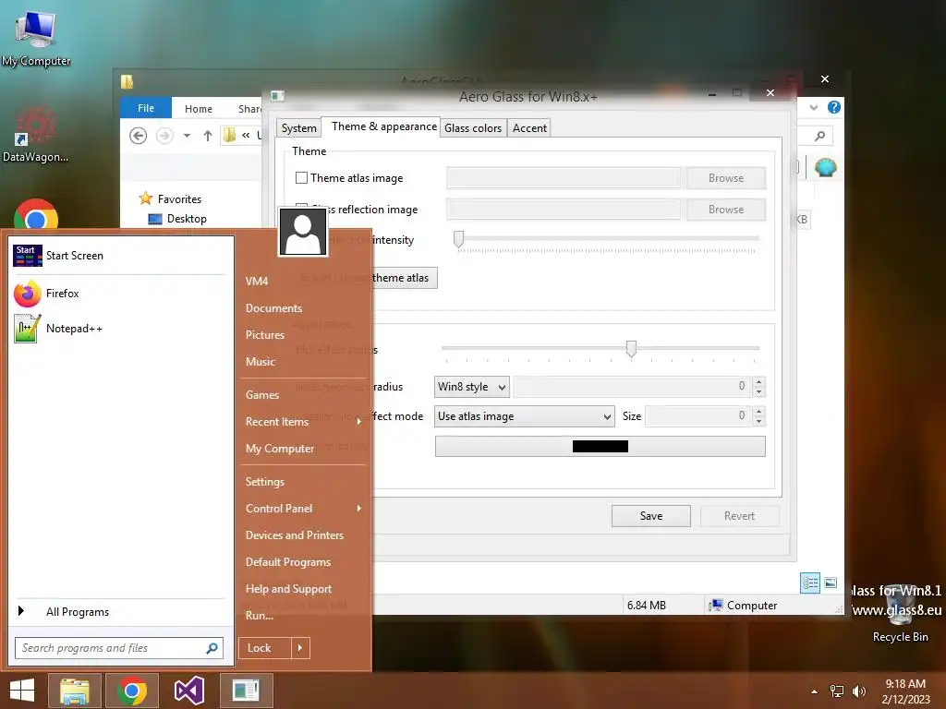The image size is (946, 709).
Task: Click the Windows Start button
Action: (x=22, y=691)
